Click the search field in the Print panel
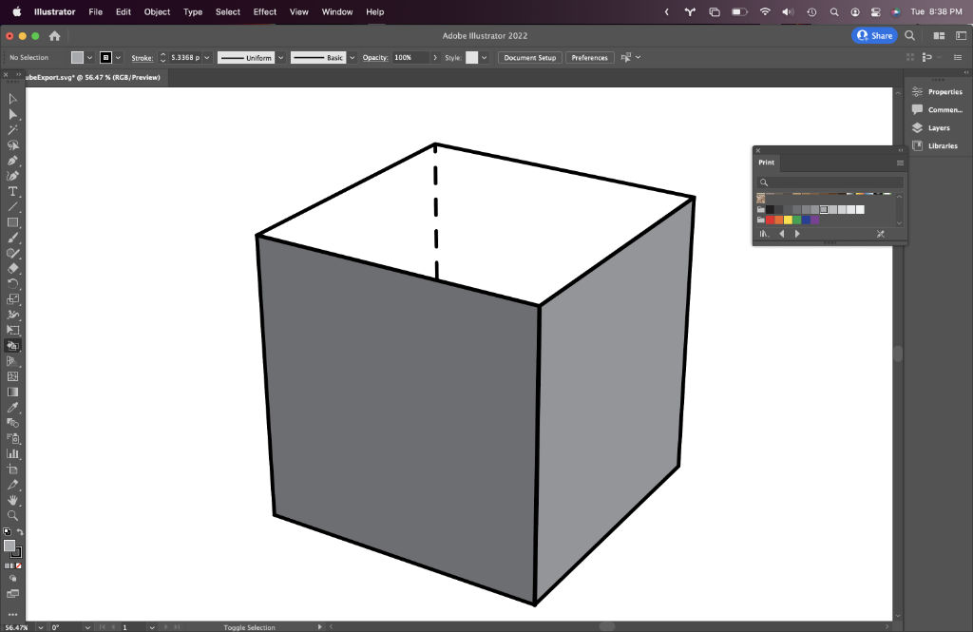The width and height of the screenshot is (973, 632). pyautogui.click(x=830, y=182)
